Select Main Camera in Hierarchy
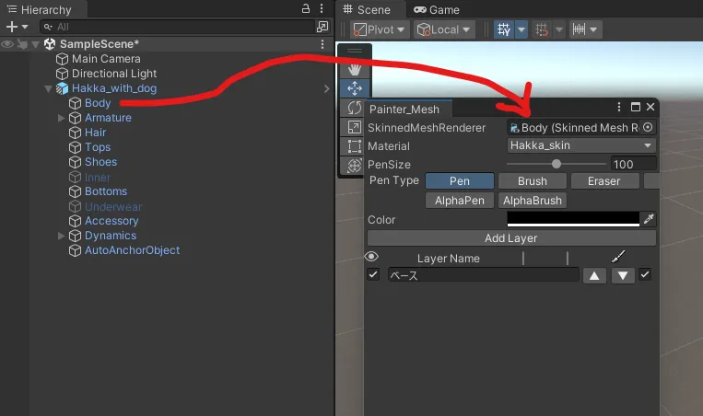 pos(106,59)
